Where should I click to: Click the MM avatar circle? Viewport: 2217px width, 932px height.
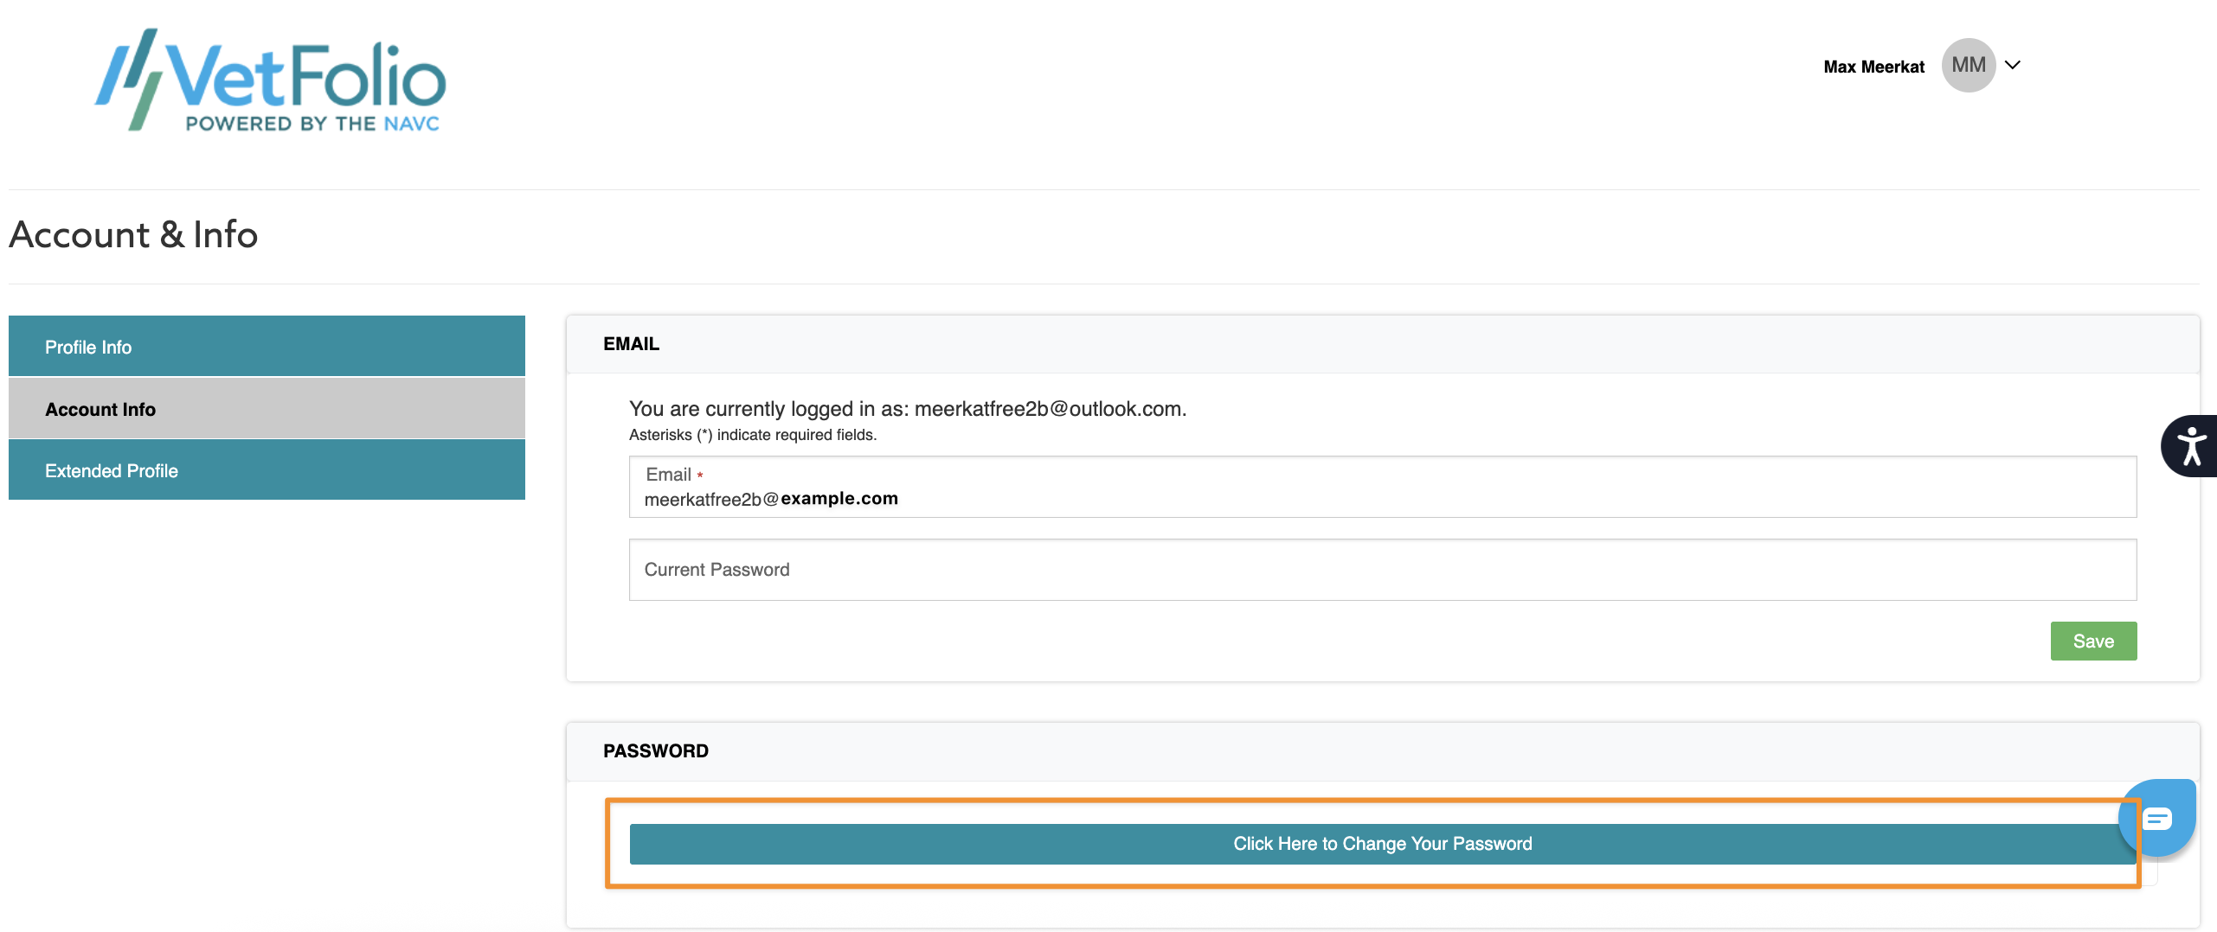click(1969, 66)
